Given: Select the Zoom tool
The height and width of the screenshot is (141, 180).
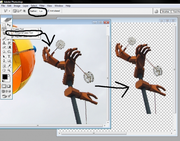Looking at the screenshot, I should (x=9, y=70).
